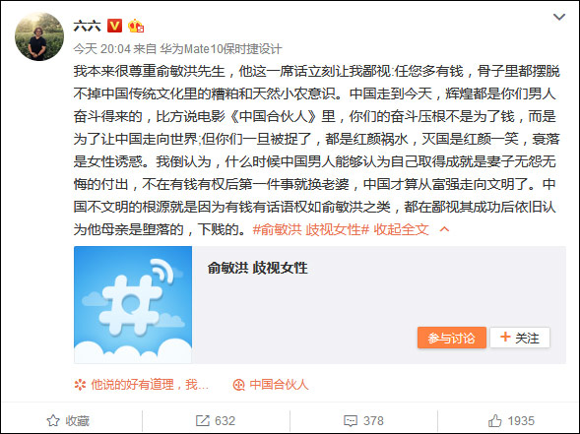580x434 pixels.
Task: Click the repost icon showing 632
Action: tap(202, 420)
